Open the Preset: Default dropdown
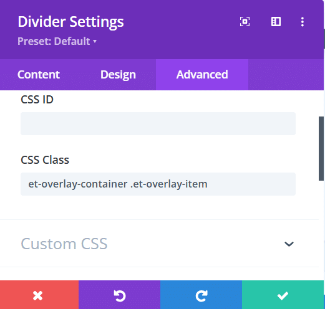 tap(57, 41)
